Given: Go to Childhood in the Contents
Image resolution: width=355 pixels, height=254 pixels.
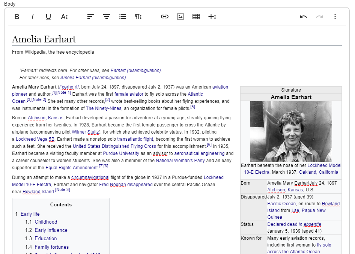Looking at the screenshot, I should point(46,222).
